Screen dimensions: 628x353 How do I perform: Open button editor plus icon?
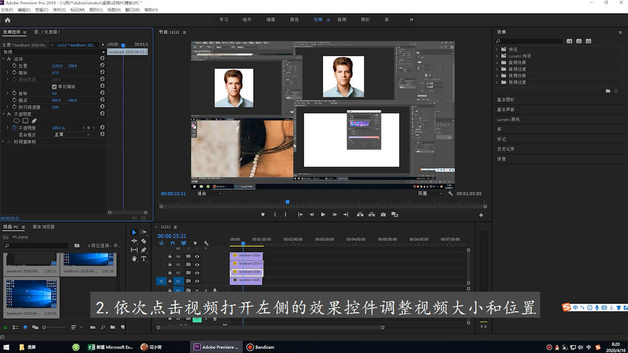pos(481,215)
